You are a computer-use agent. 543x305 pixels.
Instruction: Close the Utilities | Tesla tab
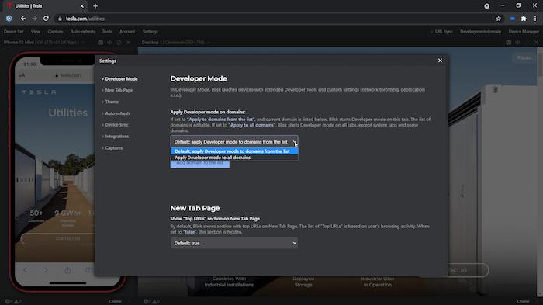point(82,6)
